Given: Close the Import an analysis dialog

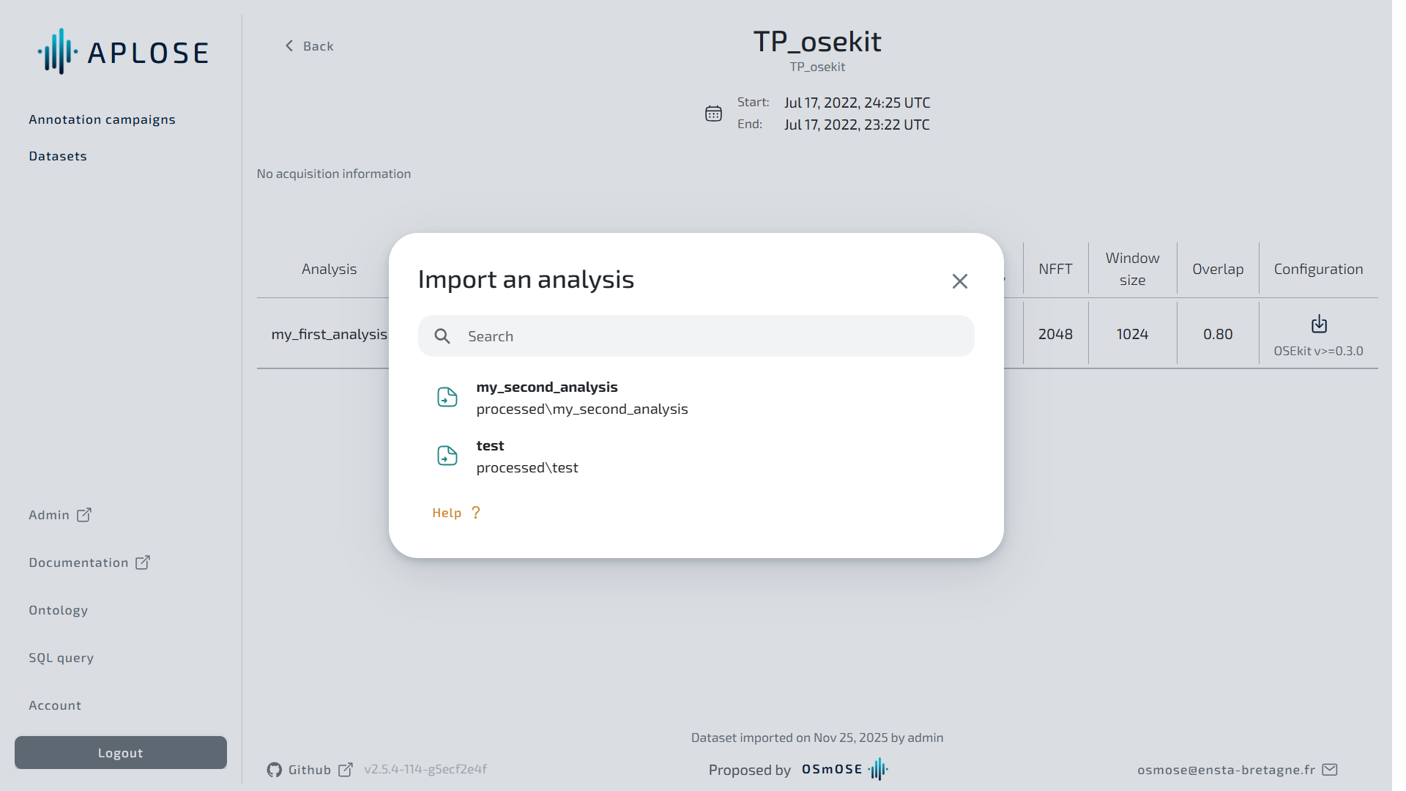Looking at the screenshot, I should tap(959, 281).
